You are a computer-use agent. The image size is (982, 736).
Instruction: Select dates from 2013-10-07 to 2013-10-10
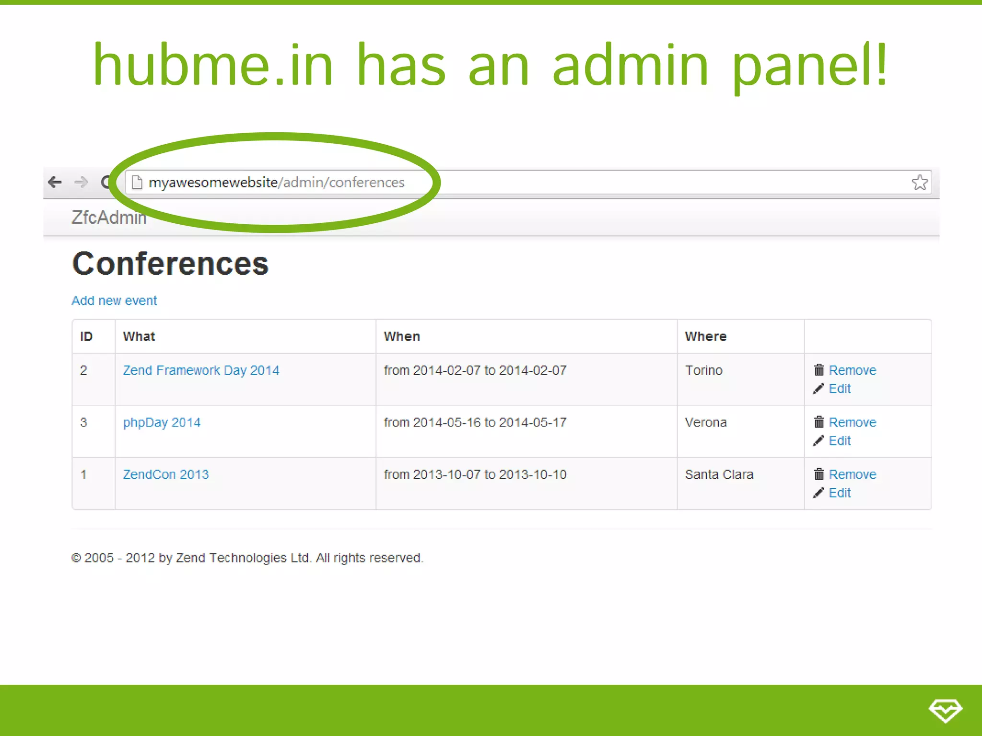(x=475, y=474)
